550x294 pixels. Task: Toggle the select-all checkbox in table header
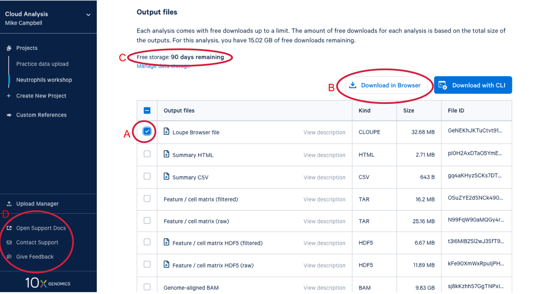tap(147, 110)
